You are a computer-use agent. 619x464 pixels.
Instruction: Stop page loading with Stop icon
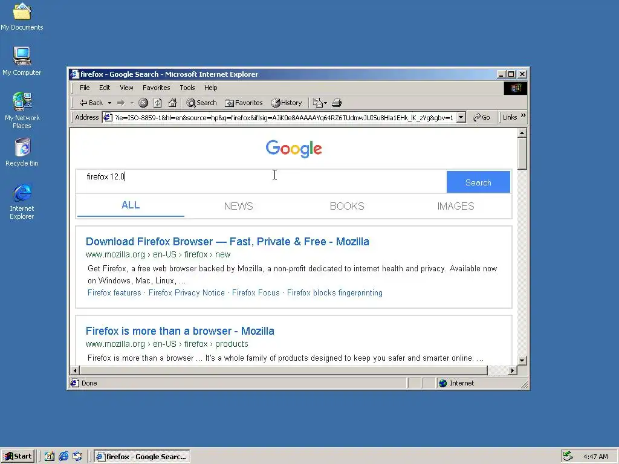pyautogui.click(x=143, y=103)
